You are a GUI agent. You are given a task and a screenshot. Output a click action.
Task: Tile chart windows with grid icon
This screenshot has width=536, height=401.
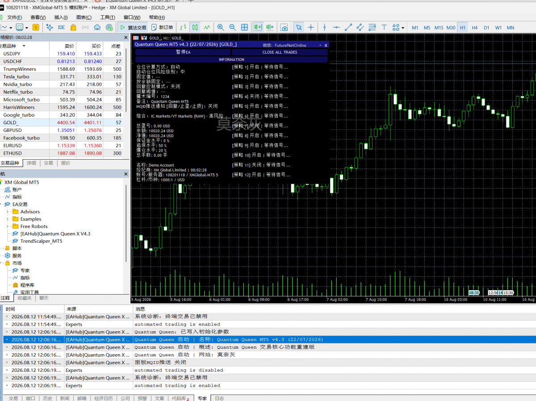[x=245, y=27]
